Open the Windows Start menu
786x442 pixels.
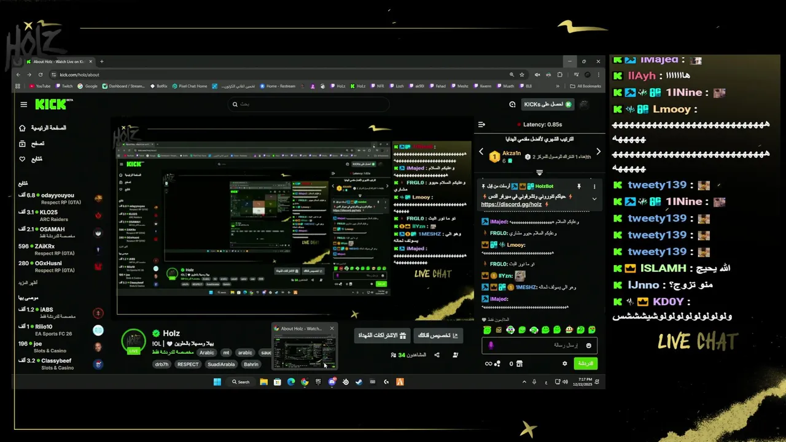(217, 382)
